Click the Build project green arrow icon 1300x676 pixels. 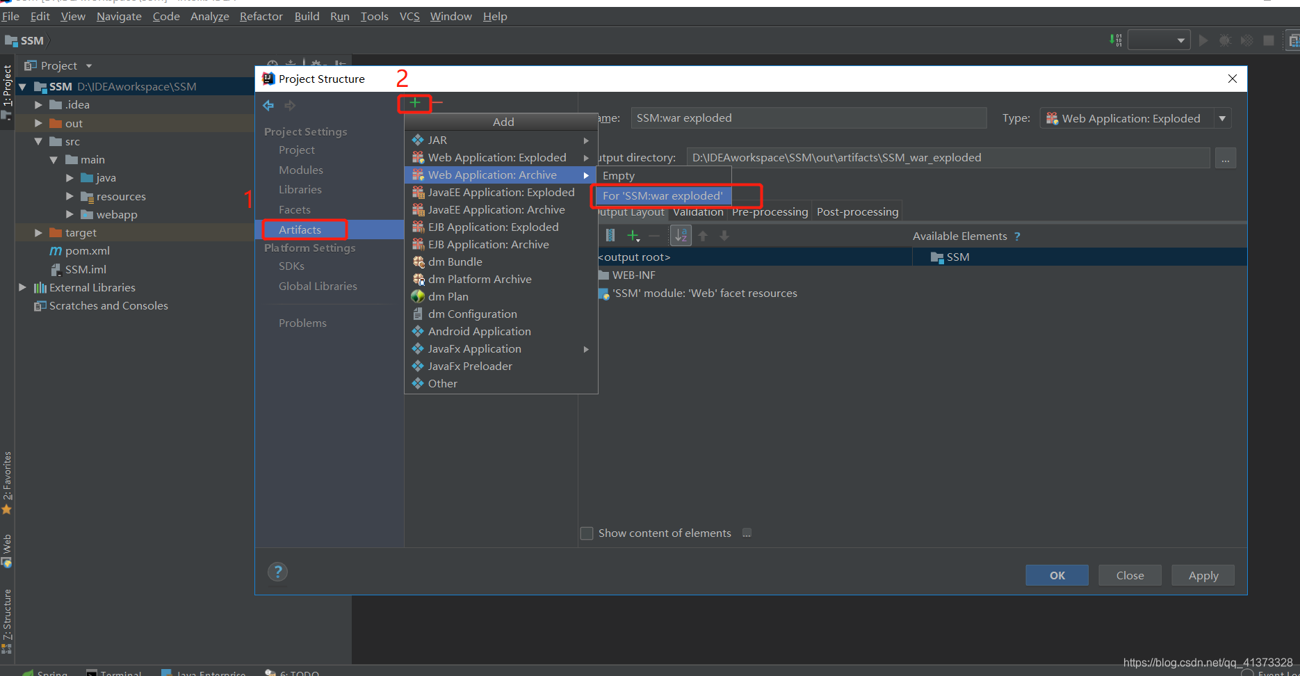pyautogui.click(x=1115, y=40)
